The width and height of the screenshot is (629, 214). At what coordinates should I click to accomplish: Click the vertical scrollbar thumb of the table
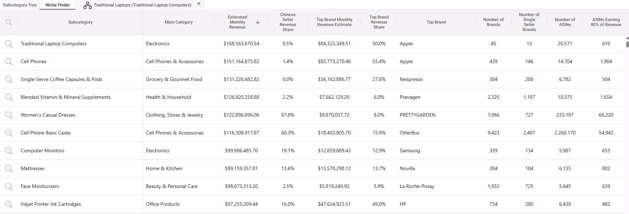tap(627, 44)
